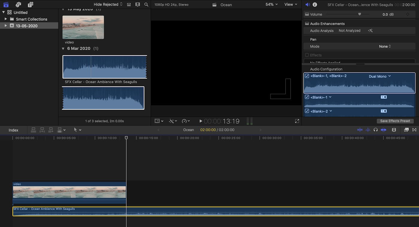Click the overwrite clip edit icon
Viewport: 419px width, 227px height.
pos(60,130)
